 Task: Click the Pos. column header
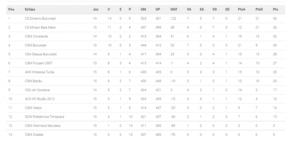(12, 9)
